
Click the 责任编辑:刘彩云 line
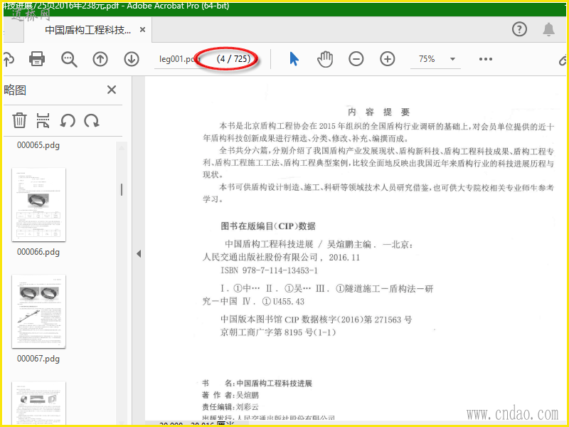pos(230,406)
